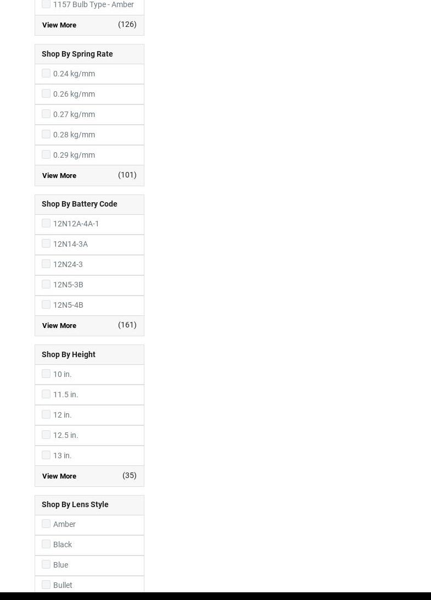Check the 0.24 kg/mm spring rate filter
This screenshot has width=431, height=600.
click(x=46, y=73)
